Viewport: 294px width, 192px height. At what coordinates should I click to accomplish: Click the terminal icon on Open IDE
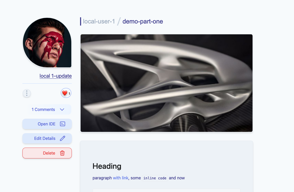pos(63,124)
